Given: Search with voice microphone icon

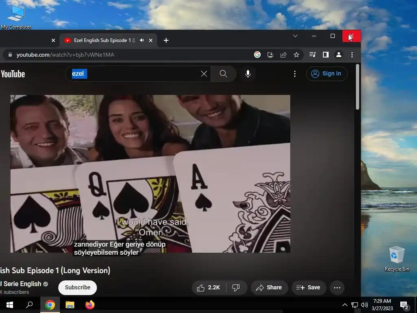Looking at the screenshot, I should click(x=248, y=74).
